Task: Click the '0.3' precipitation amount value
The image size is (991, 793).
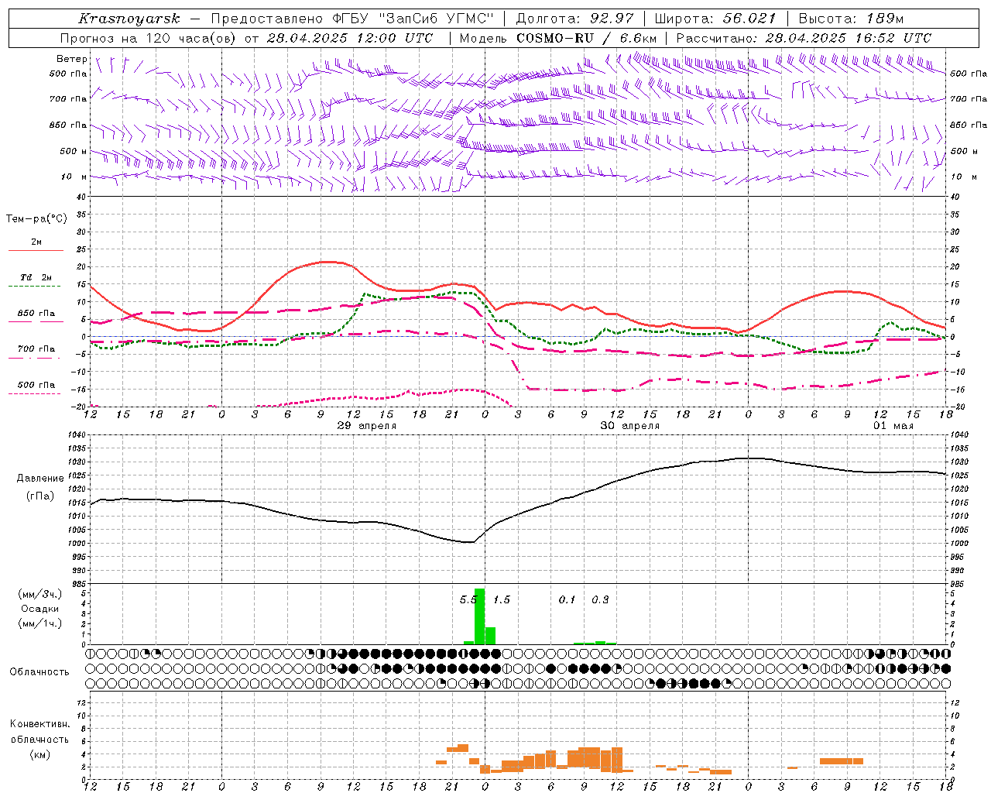Action: click(x=600, y=599)
